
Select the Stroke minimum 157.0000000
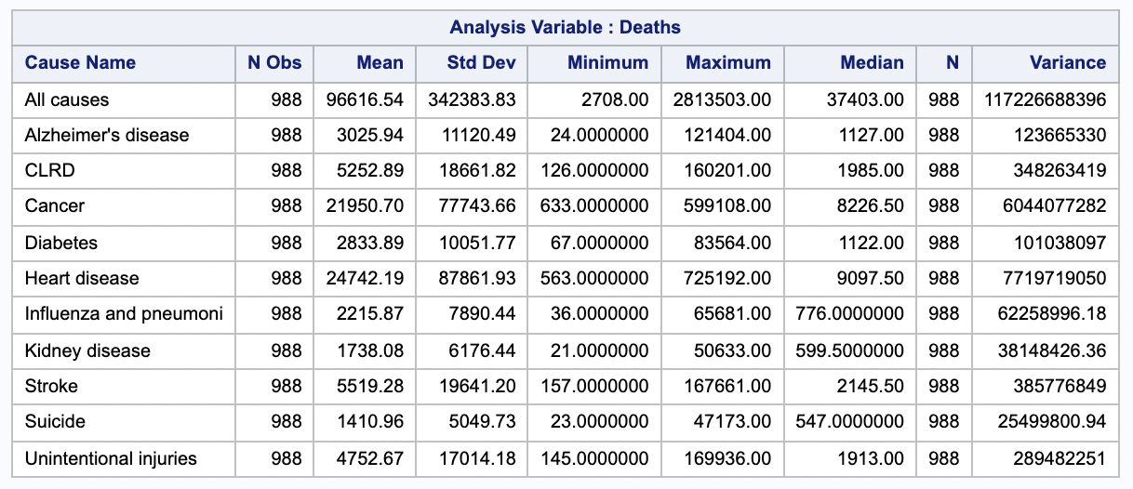click(x=594, y=386)
